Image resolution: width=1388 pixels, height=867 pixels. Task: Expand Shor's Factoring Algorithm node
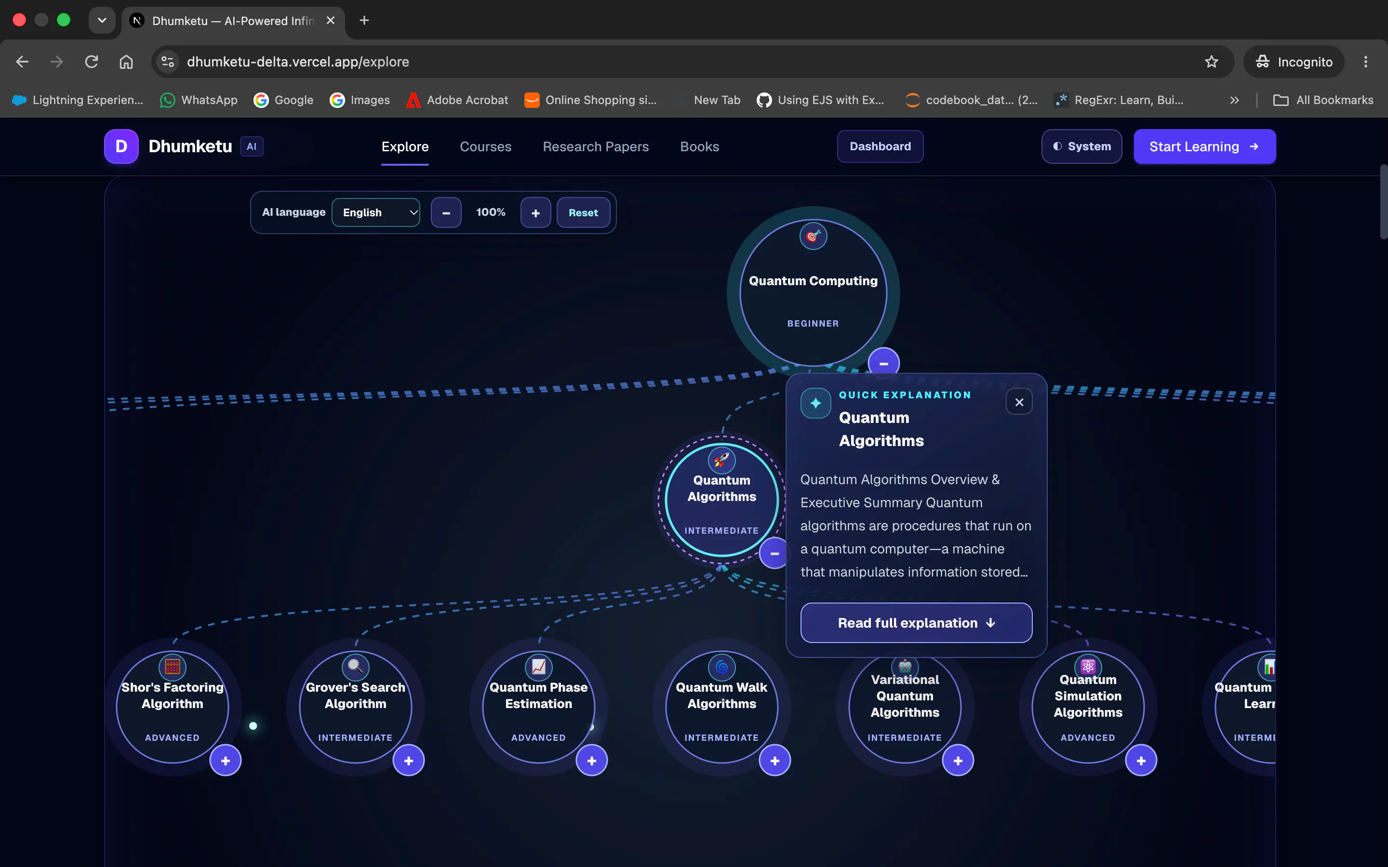click(x=226, y=761)
